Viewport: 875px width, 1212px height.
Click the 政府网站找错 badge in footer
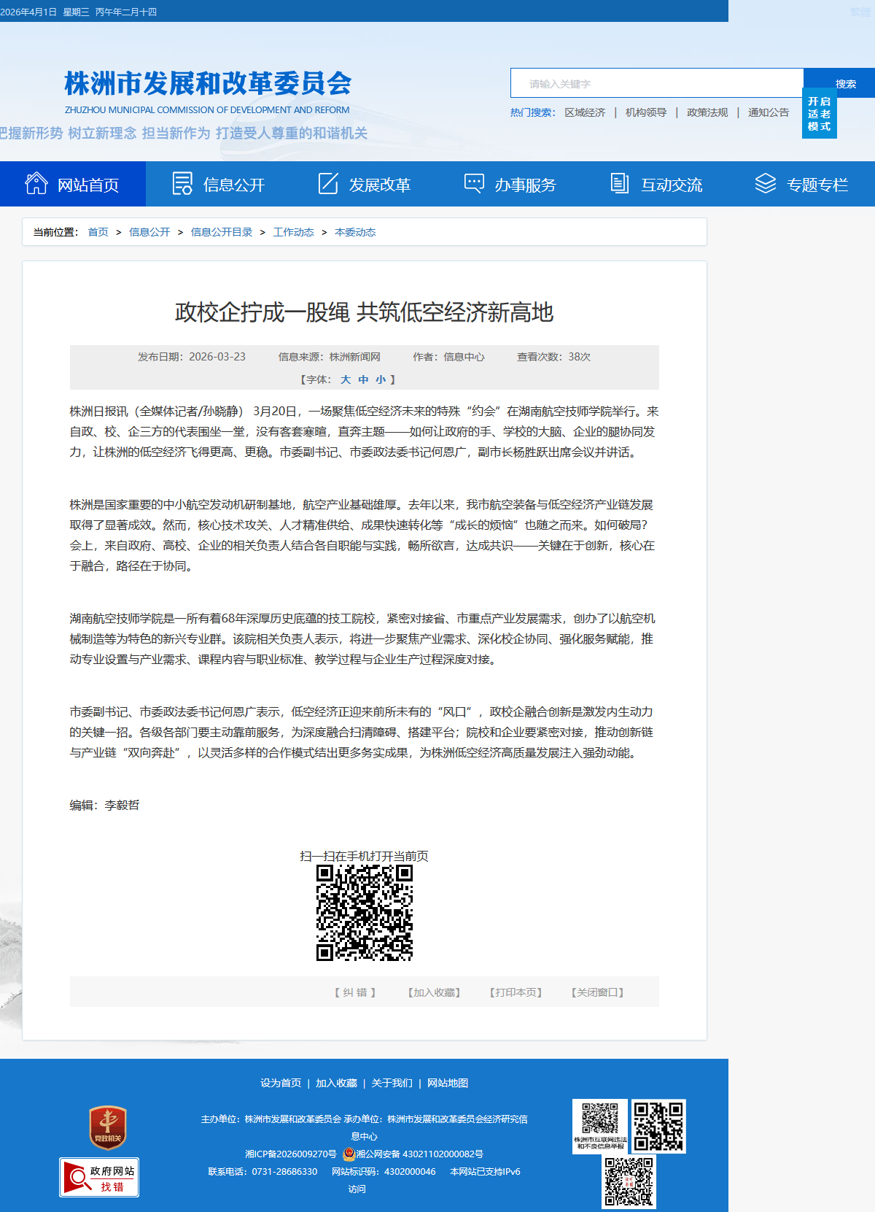coord(99,1177)
